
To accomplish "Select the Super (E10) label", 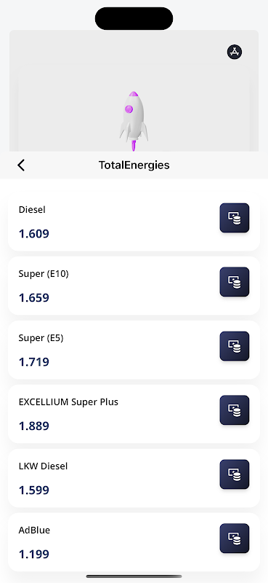I will tap(44, 274).
